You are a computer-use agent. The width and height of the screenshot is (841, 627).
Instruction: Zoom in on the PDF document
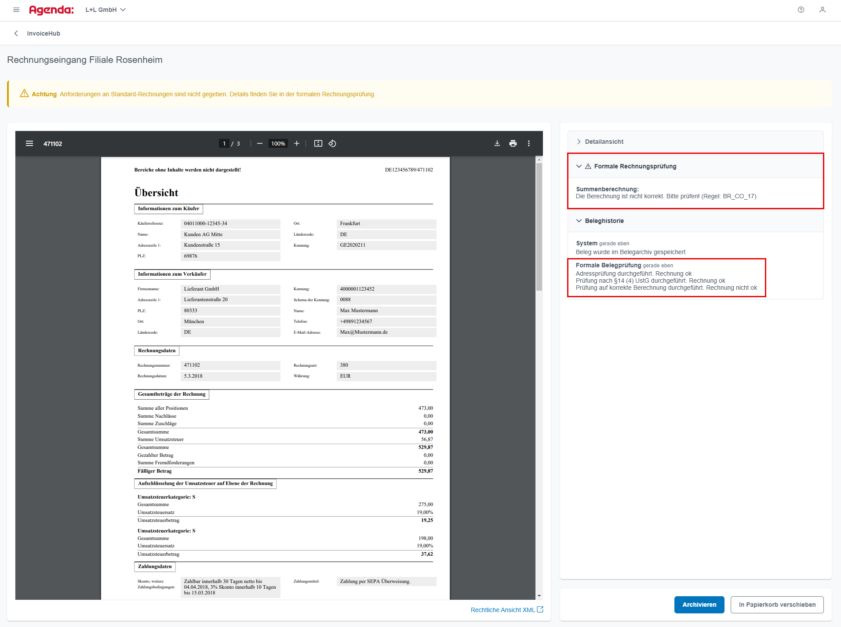tap(297, 143)
